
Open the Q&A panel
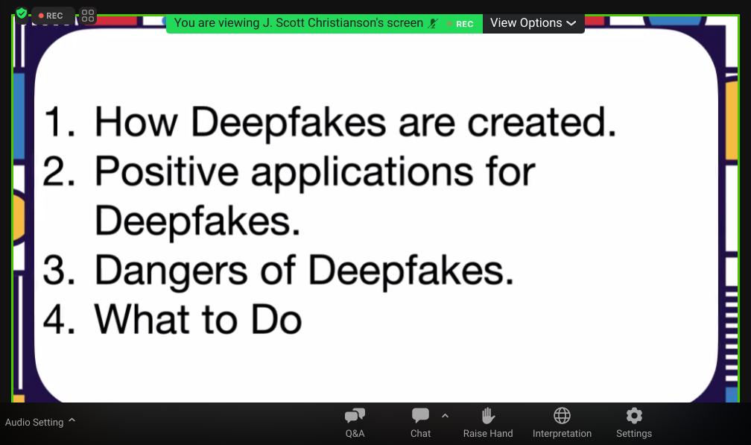pyautogui.click(x=355, y=423)
